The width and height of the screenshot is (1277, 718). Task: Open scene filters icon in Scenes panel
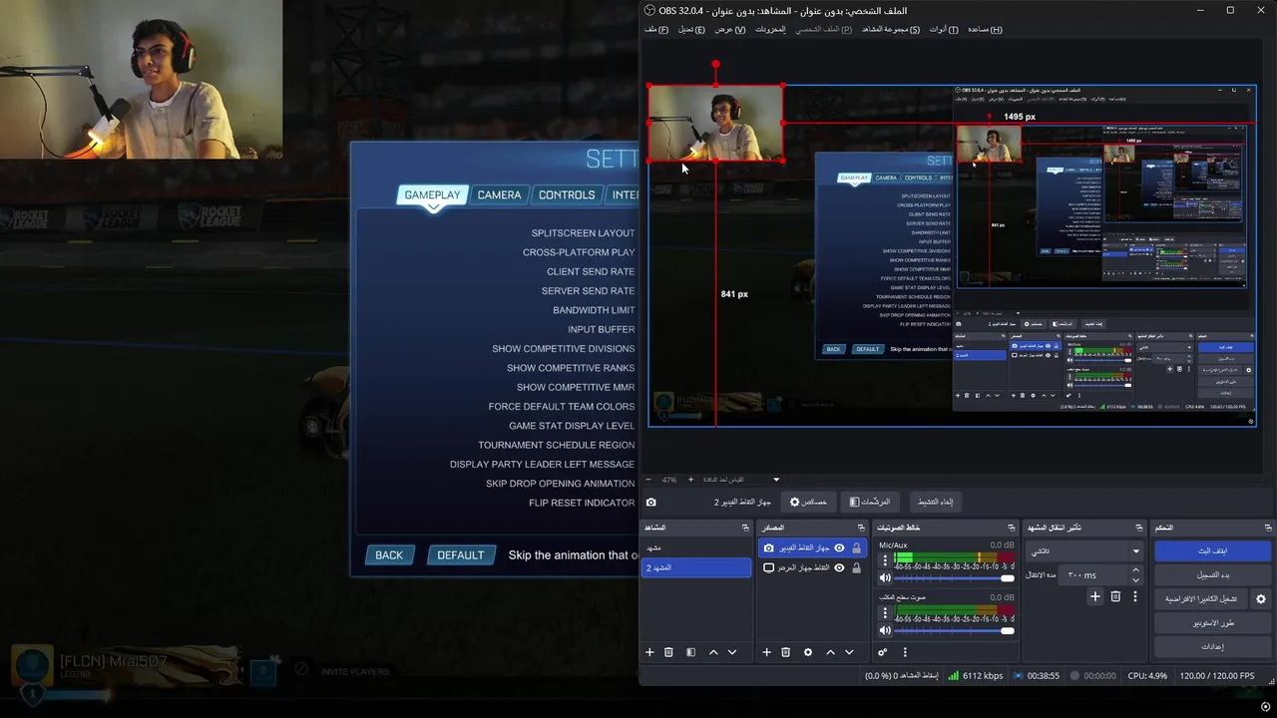(x=690, y=652)
